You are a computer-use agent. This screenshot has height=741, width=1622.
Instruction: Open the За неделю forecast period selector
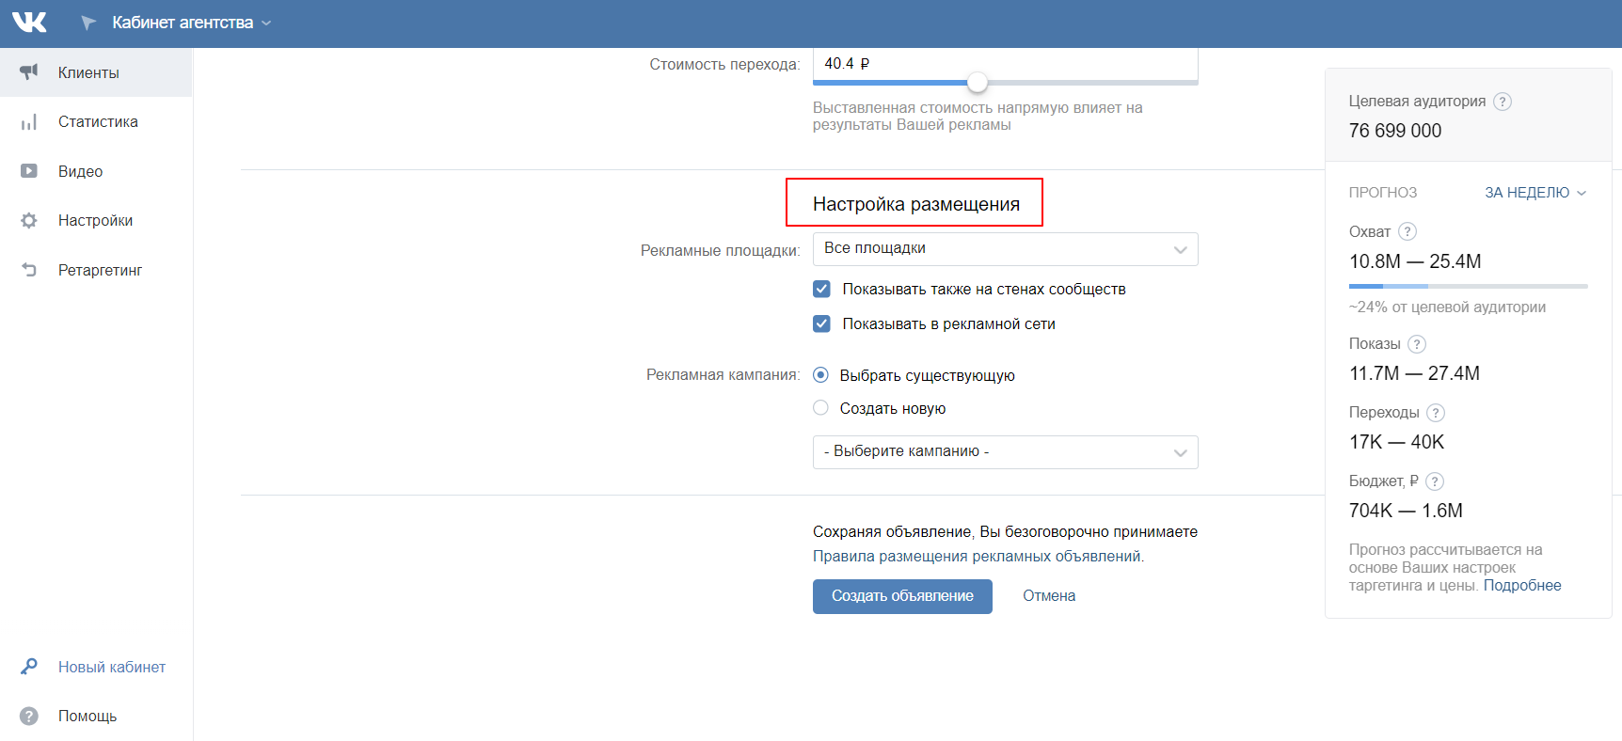tap(1535, 193)
